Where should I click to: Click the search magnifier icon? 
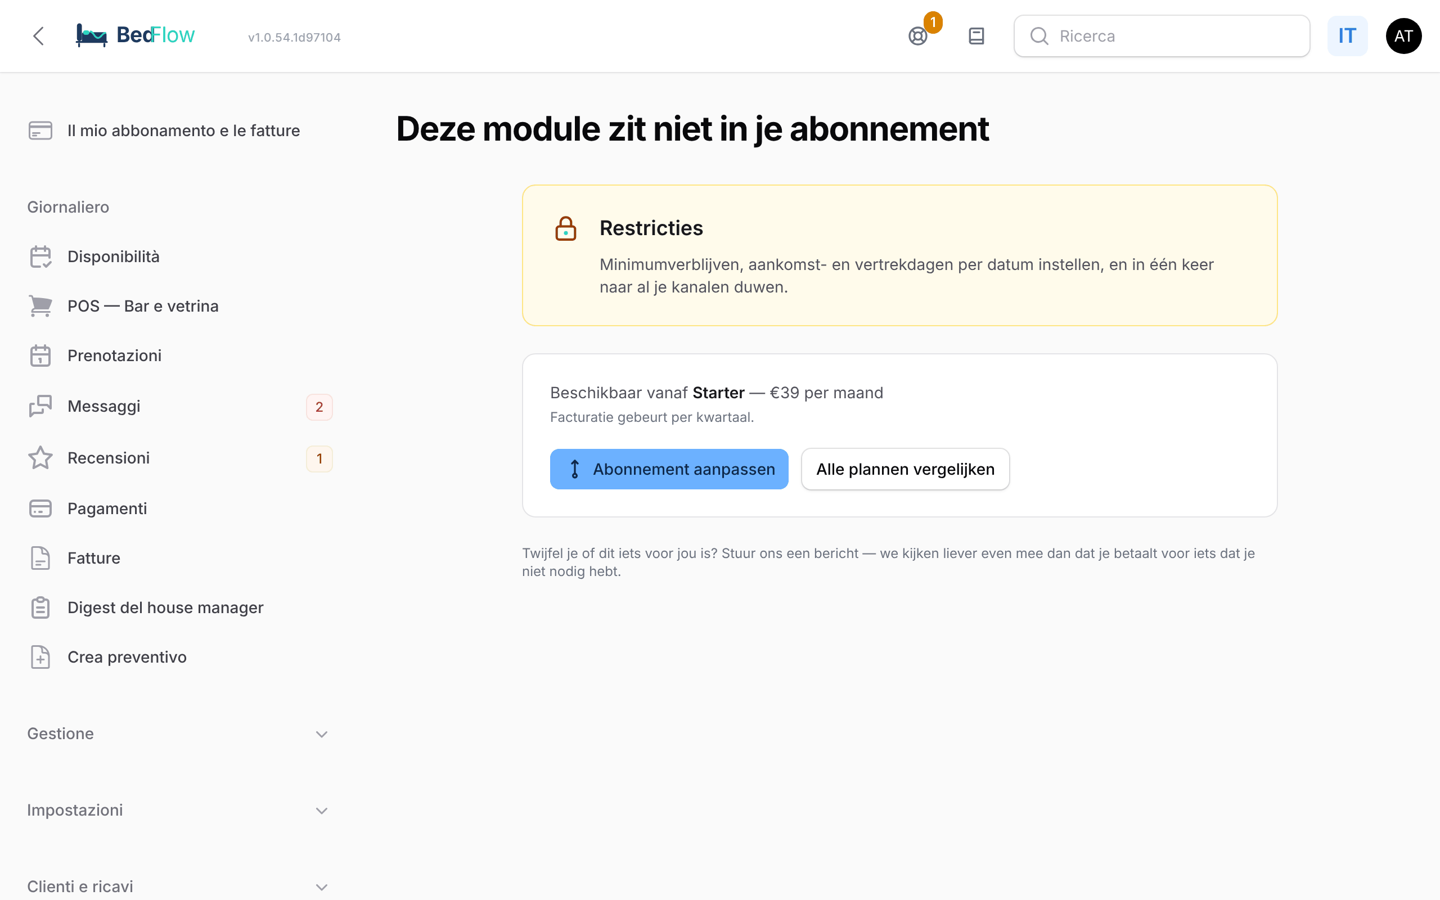[1039, 37]
